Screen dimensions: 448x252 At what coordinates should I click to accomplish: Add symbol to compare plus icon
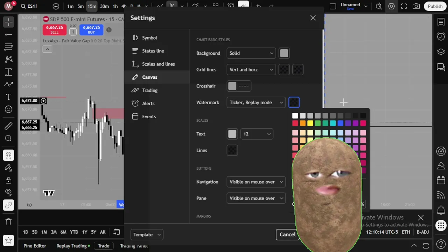pos(56,6)
